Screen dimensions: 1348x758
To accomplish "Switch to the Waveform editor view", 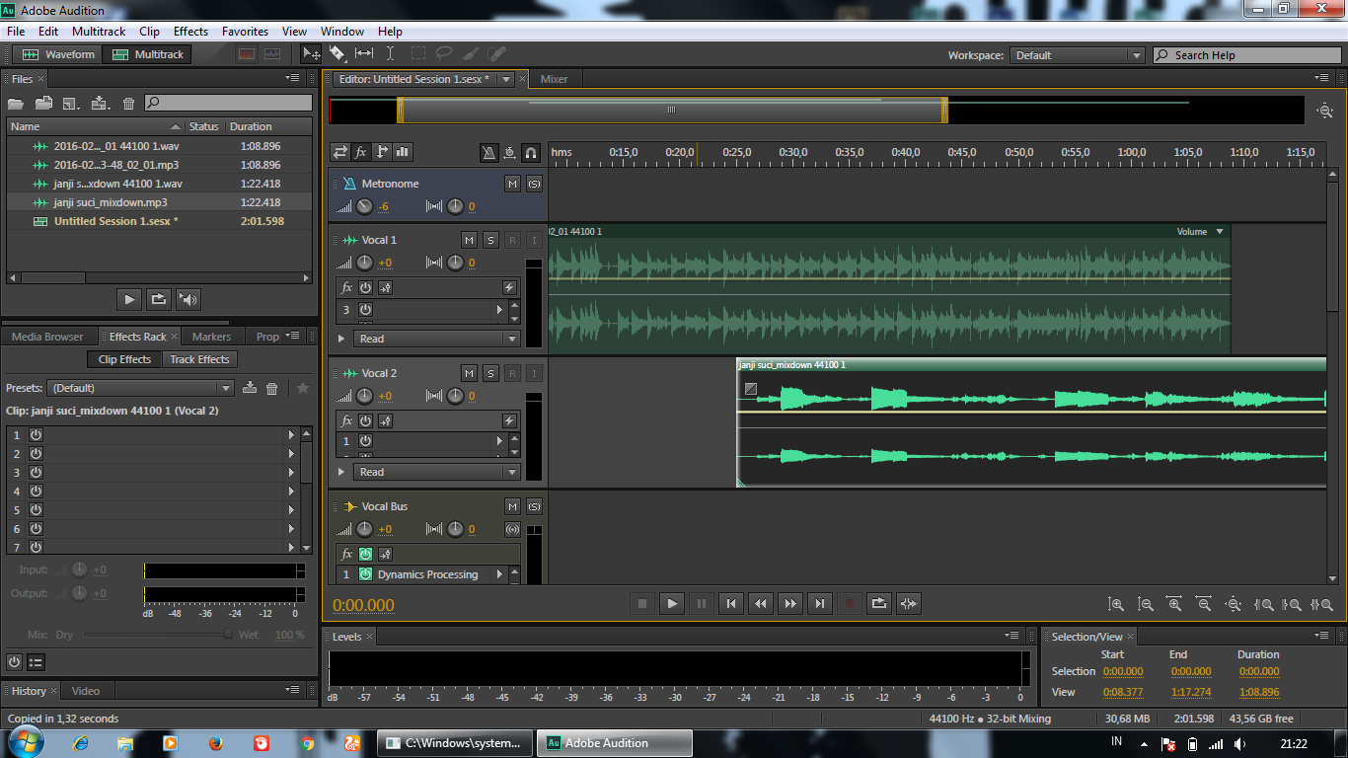I will [x=58, y=54].
